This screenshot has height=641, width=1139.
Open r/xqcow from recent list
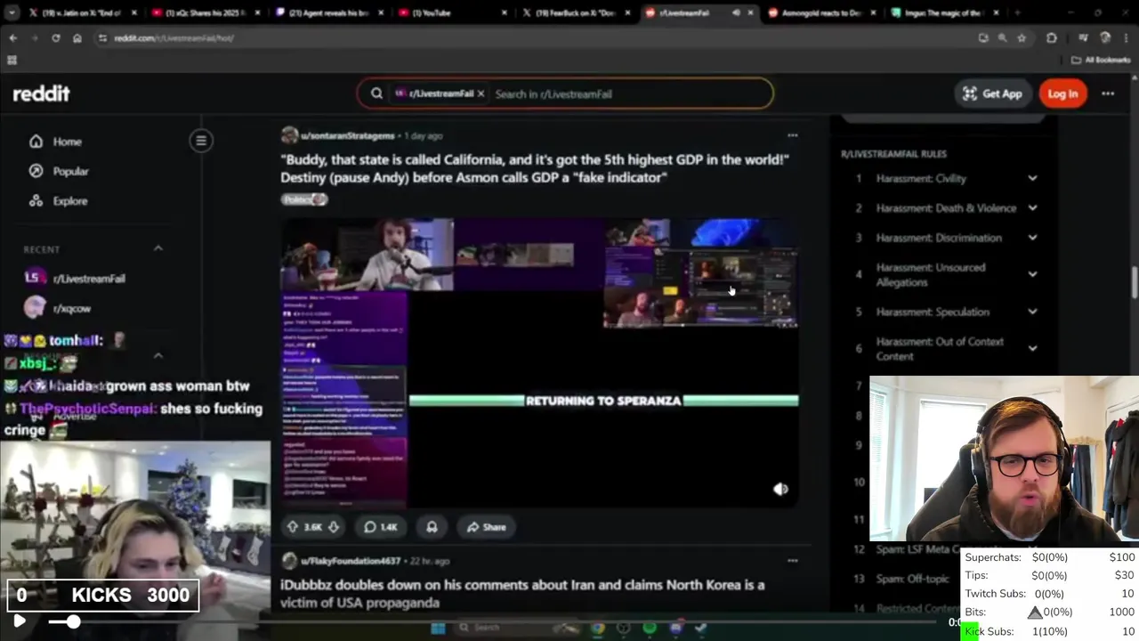59,308
